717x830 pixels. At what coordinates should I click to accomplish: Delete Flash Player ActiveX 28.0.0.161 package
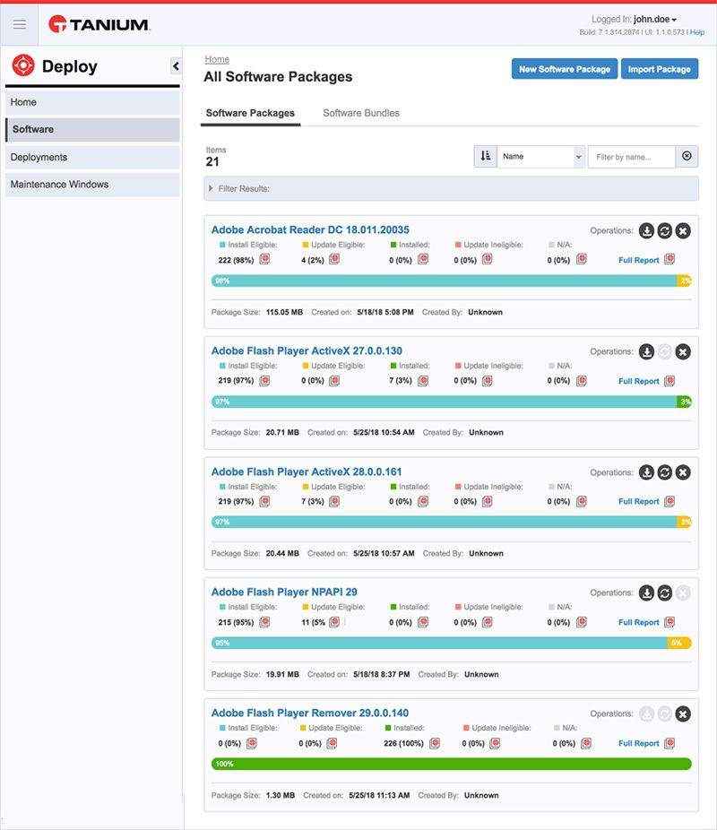point(683,472)
